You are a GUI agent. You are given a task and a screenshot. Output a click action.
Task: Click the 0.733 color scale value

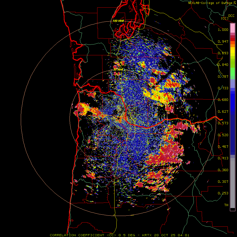tap(223, 88)
